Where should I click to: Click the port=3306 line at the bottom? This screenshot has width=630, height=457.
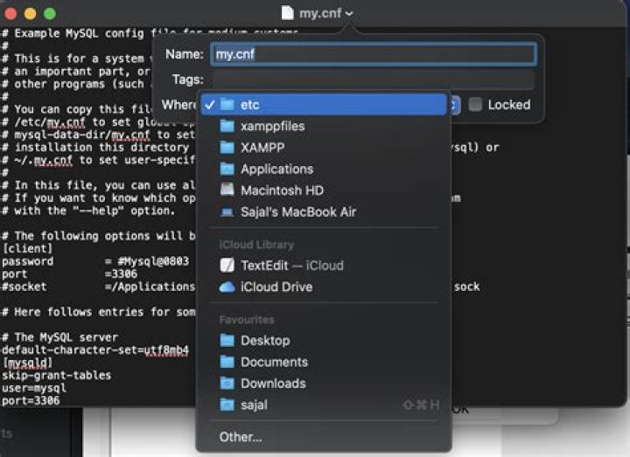[31, 400]
